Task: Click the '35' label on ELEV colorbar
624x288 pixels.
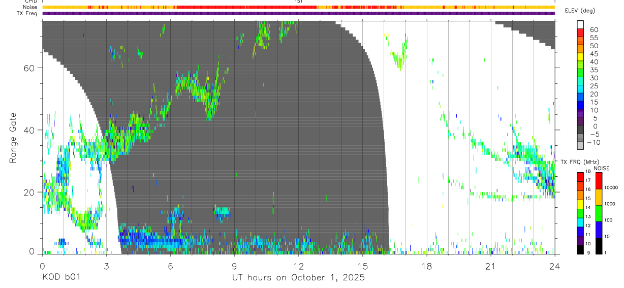Action: pos(593,70)
